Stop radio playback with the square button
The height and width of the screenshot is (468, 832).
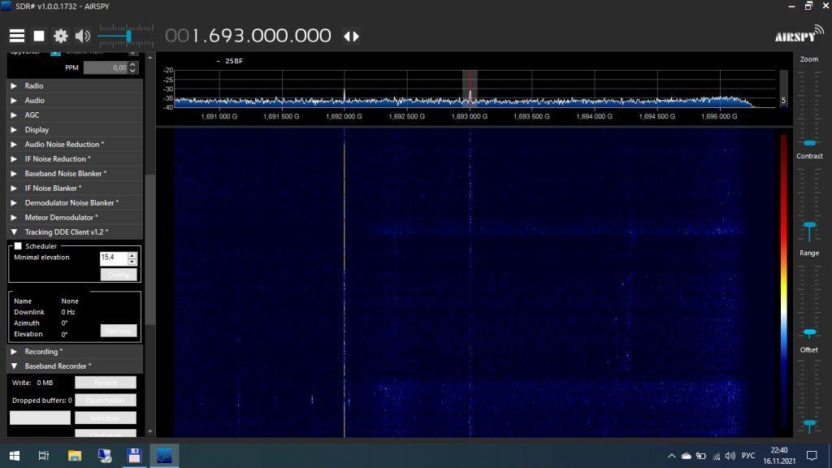(39, 36)
